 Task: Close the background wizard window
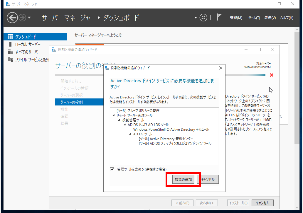[x=273, y=50]
